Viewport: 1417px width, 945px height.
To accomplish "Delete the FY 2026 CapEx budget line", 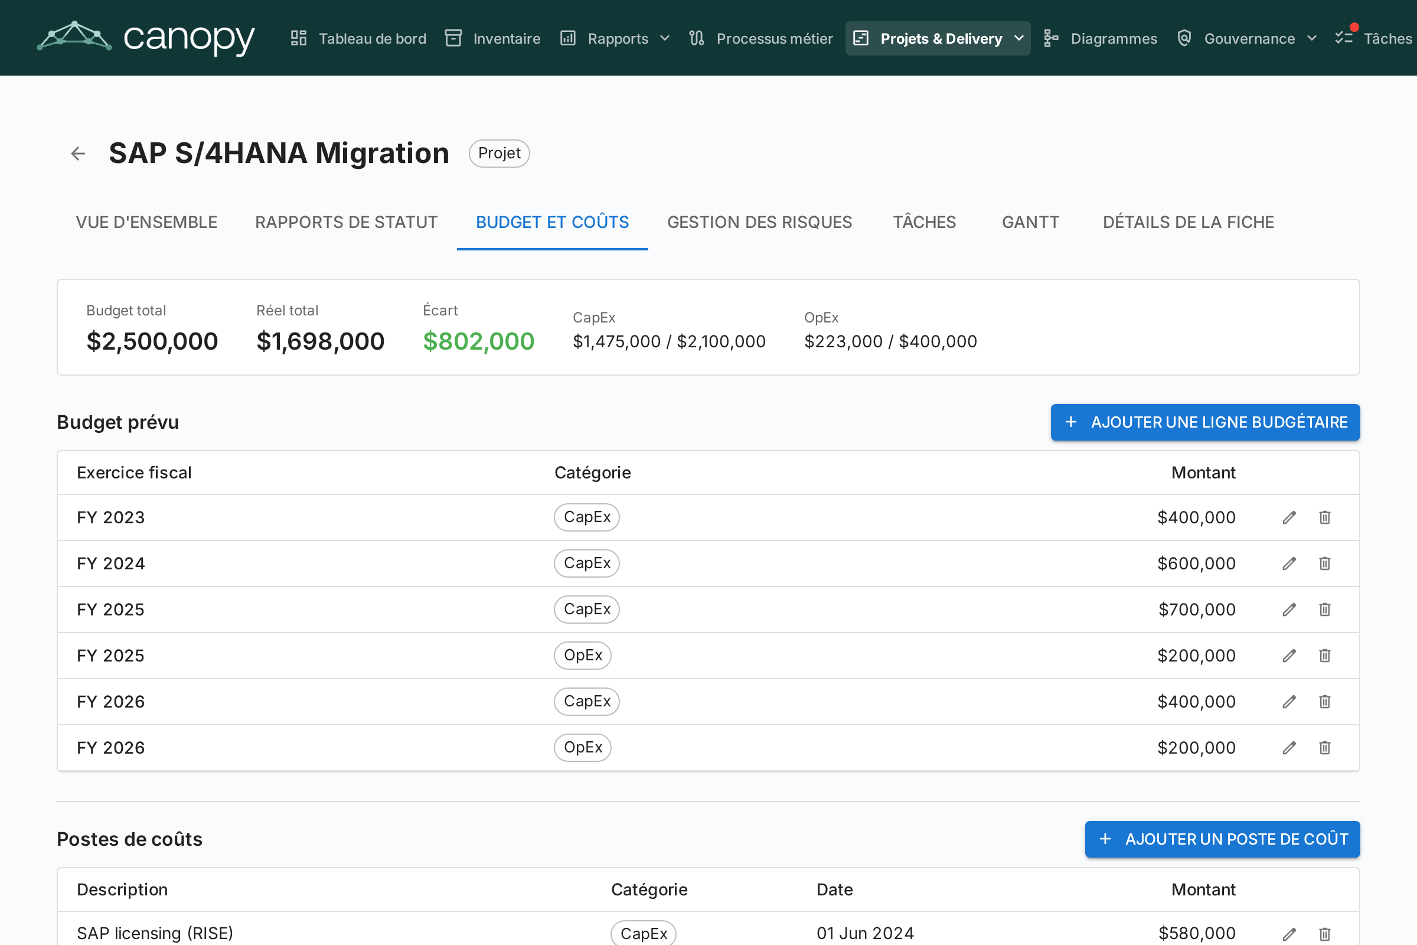I will tap(1325, 702).
